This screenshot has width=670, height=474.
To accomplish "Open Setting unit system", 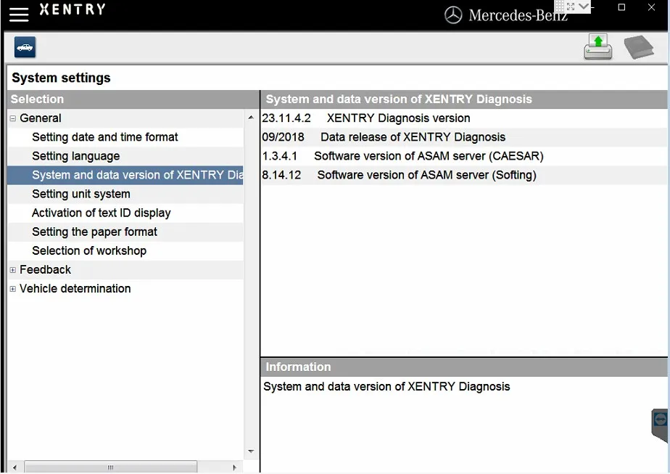I will click(80, 194).
